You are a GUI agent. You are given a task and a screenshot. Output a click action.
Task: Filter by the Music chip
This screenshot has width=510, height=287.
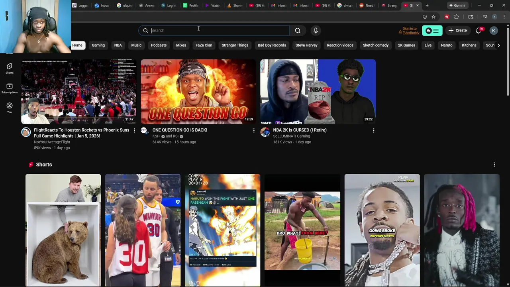[136, 45]
